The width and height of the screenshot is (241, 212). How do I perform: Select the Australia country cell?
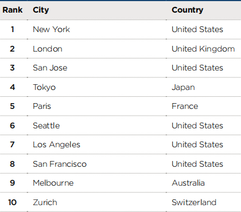point(188,183)
